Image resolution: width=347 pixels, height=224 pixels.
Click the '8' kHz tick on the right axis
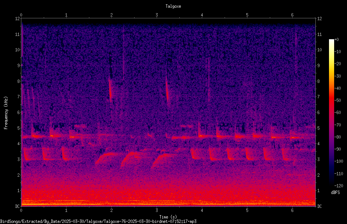pyautogui.click(x=318, y=81)
